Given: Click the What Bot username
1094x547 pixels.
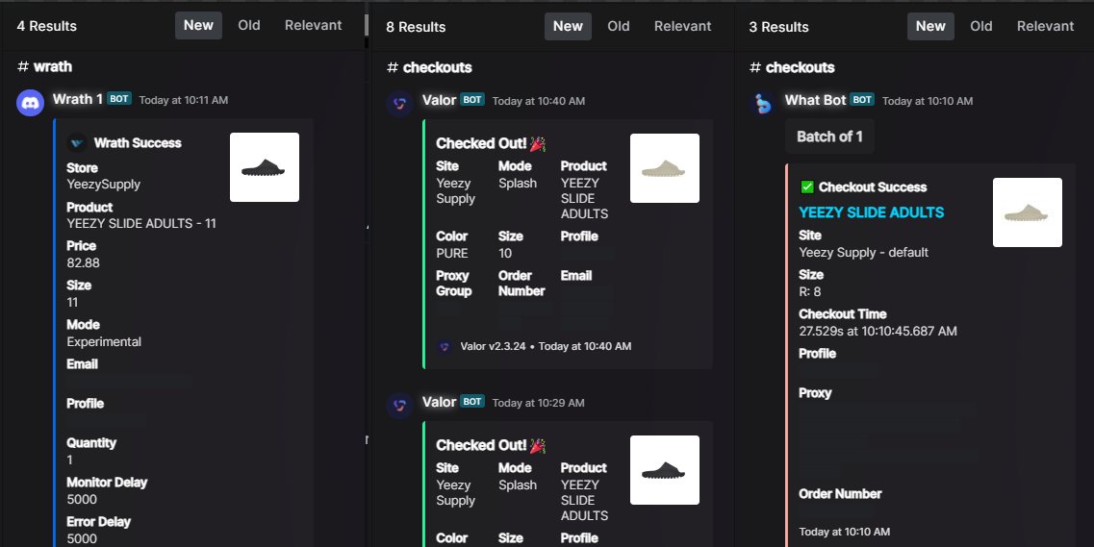Looking at the screenshot, I should 815,100.
